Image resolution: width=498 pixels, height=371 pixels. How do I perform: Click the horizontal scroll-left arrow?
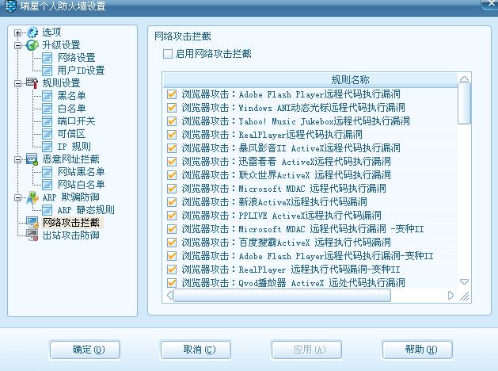(169, 296)
